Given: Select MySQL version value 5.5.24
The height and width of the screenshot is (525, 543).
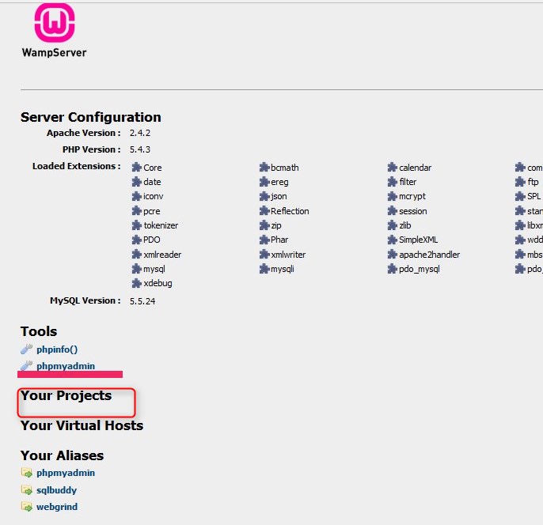Looking at the screenshot, I should [142, 301].
